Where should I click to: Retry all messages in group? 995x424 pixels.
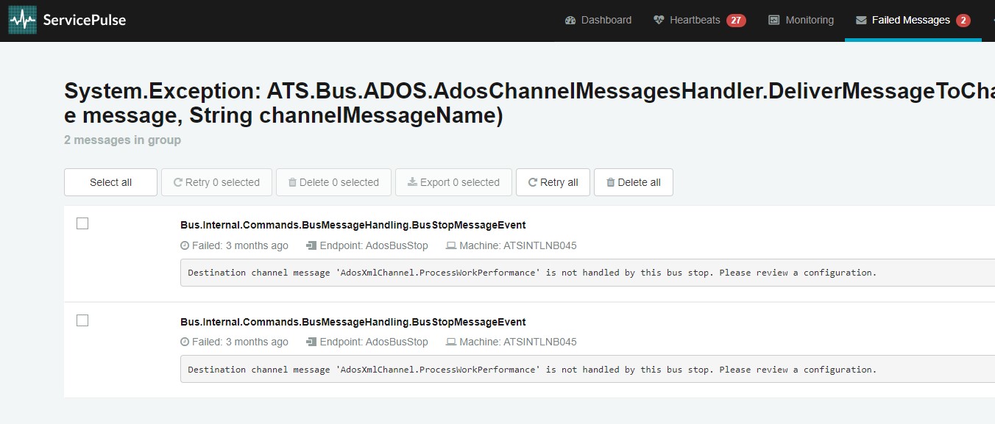(553, 182)
